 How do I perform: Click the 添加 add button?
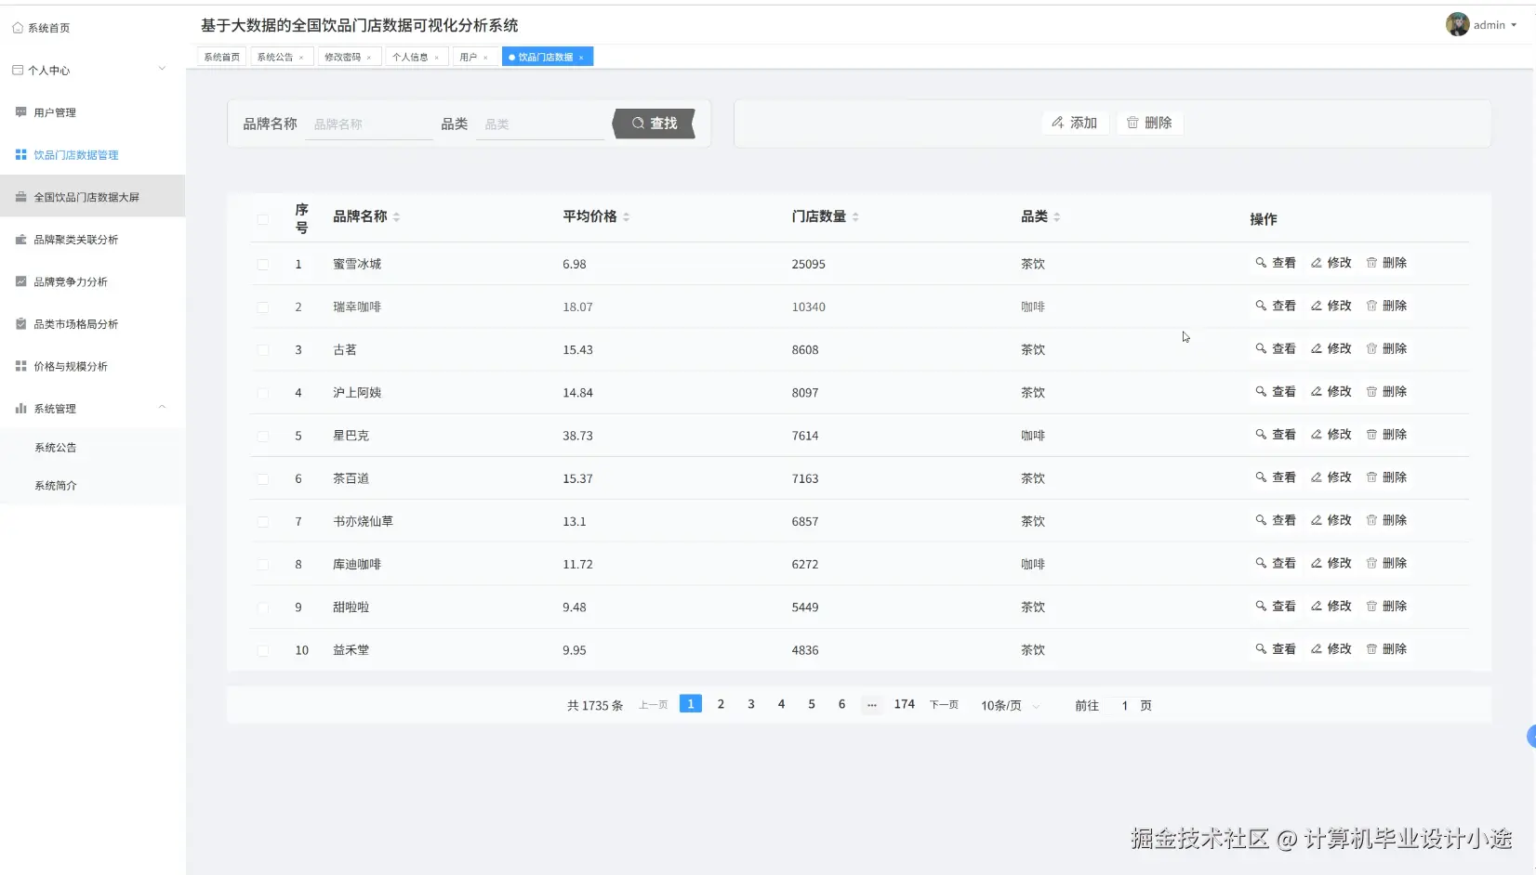[1075, 122]
